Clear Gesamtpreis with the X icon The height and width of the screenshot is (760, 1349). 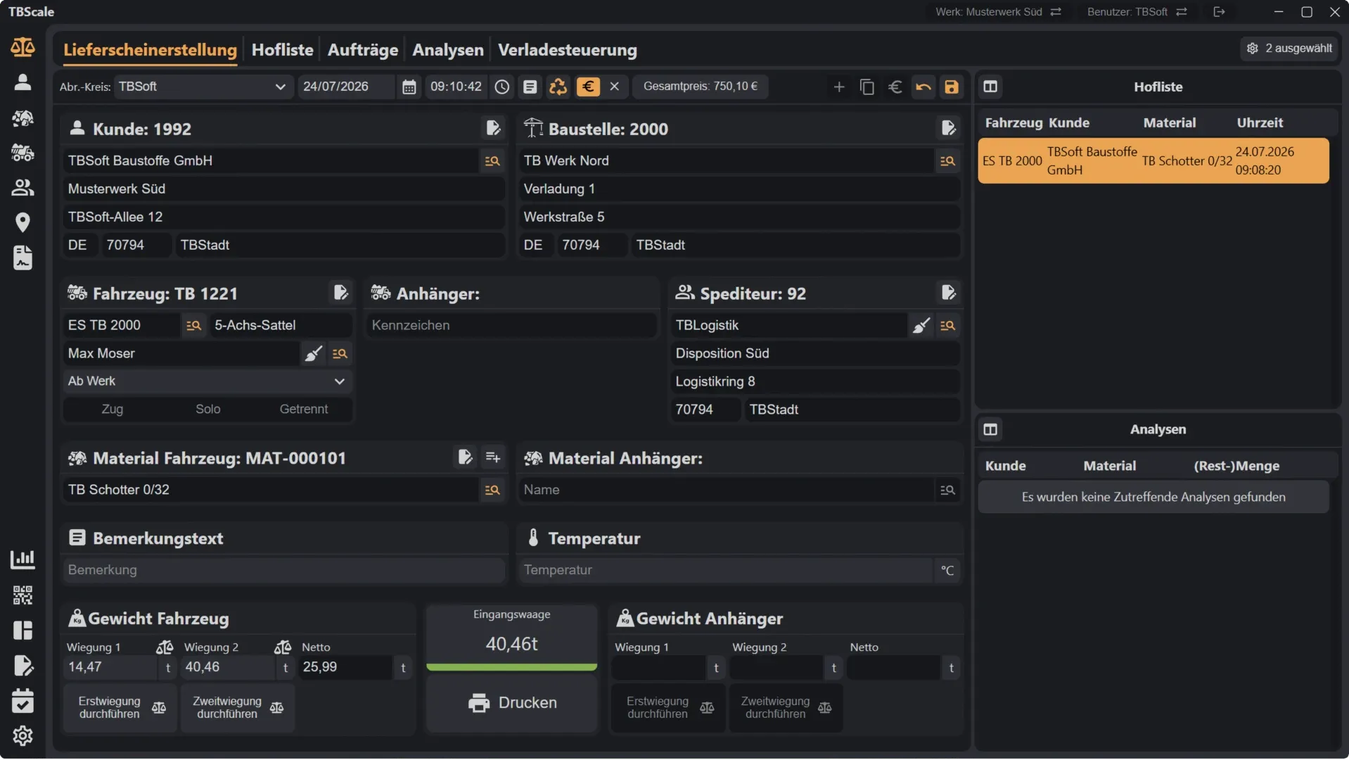click(x=615, y=87)
